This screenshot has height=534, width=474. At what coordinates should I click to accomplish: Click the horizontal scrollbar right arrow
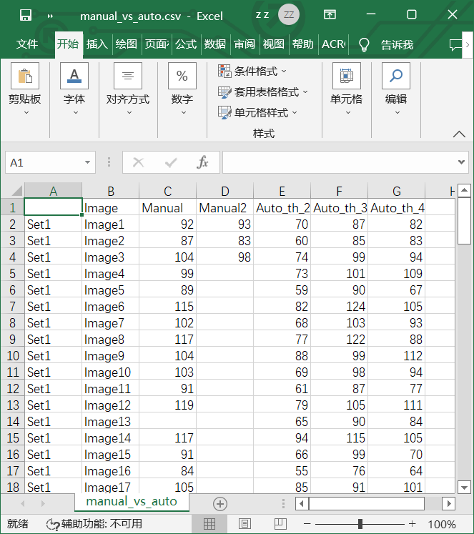coord(448,503)
